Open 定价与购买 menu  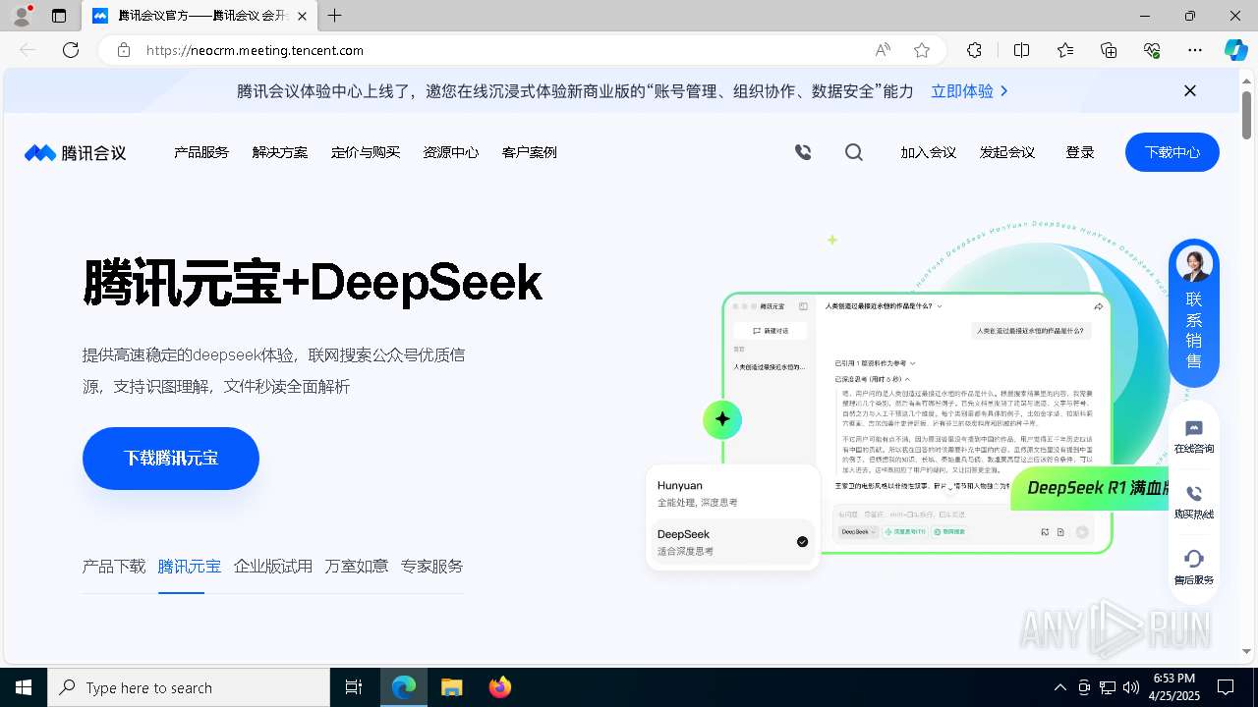[366, 152]
